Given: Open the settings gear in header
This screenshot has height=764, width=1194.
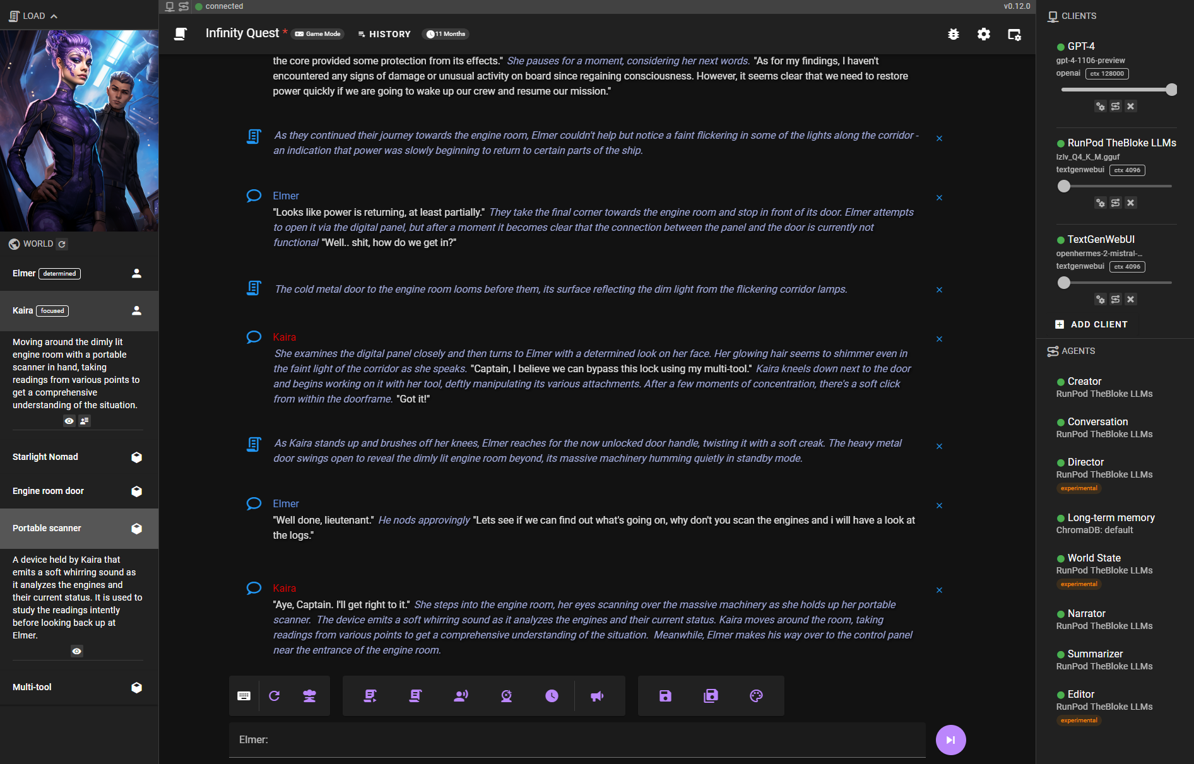Looking at the screenshot, I should point(983,34).
